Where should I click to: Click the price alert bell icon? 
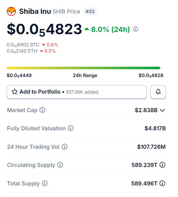click(158, 92)
